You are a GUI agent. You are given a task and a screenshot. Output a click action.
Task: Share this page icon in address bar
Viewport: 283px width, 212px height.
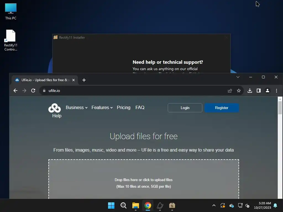point(230,91)
